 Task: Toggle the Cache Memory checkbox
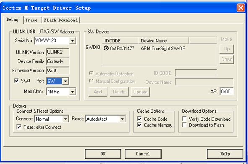139,125
